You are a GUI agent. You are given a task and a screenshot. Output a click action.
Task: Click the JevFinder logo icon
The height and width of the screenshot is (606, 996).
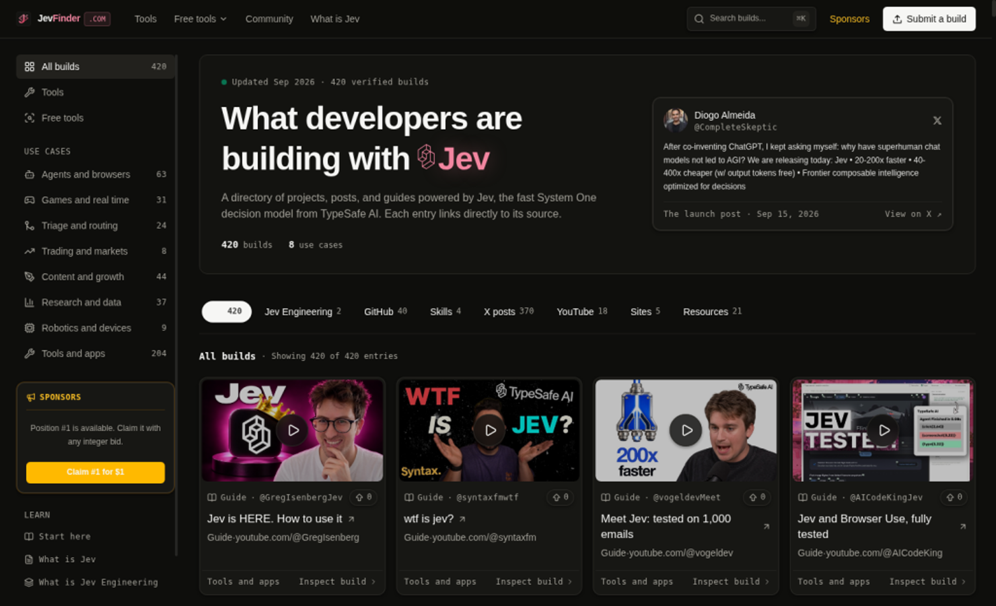click(x=24, y=19)
